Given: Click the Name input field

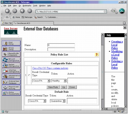Looking at the screenshot, I should 61,45.
